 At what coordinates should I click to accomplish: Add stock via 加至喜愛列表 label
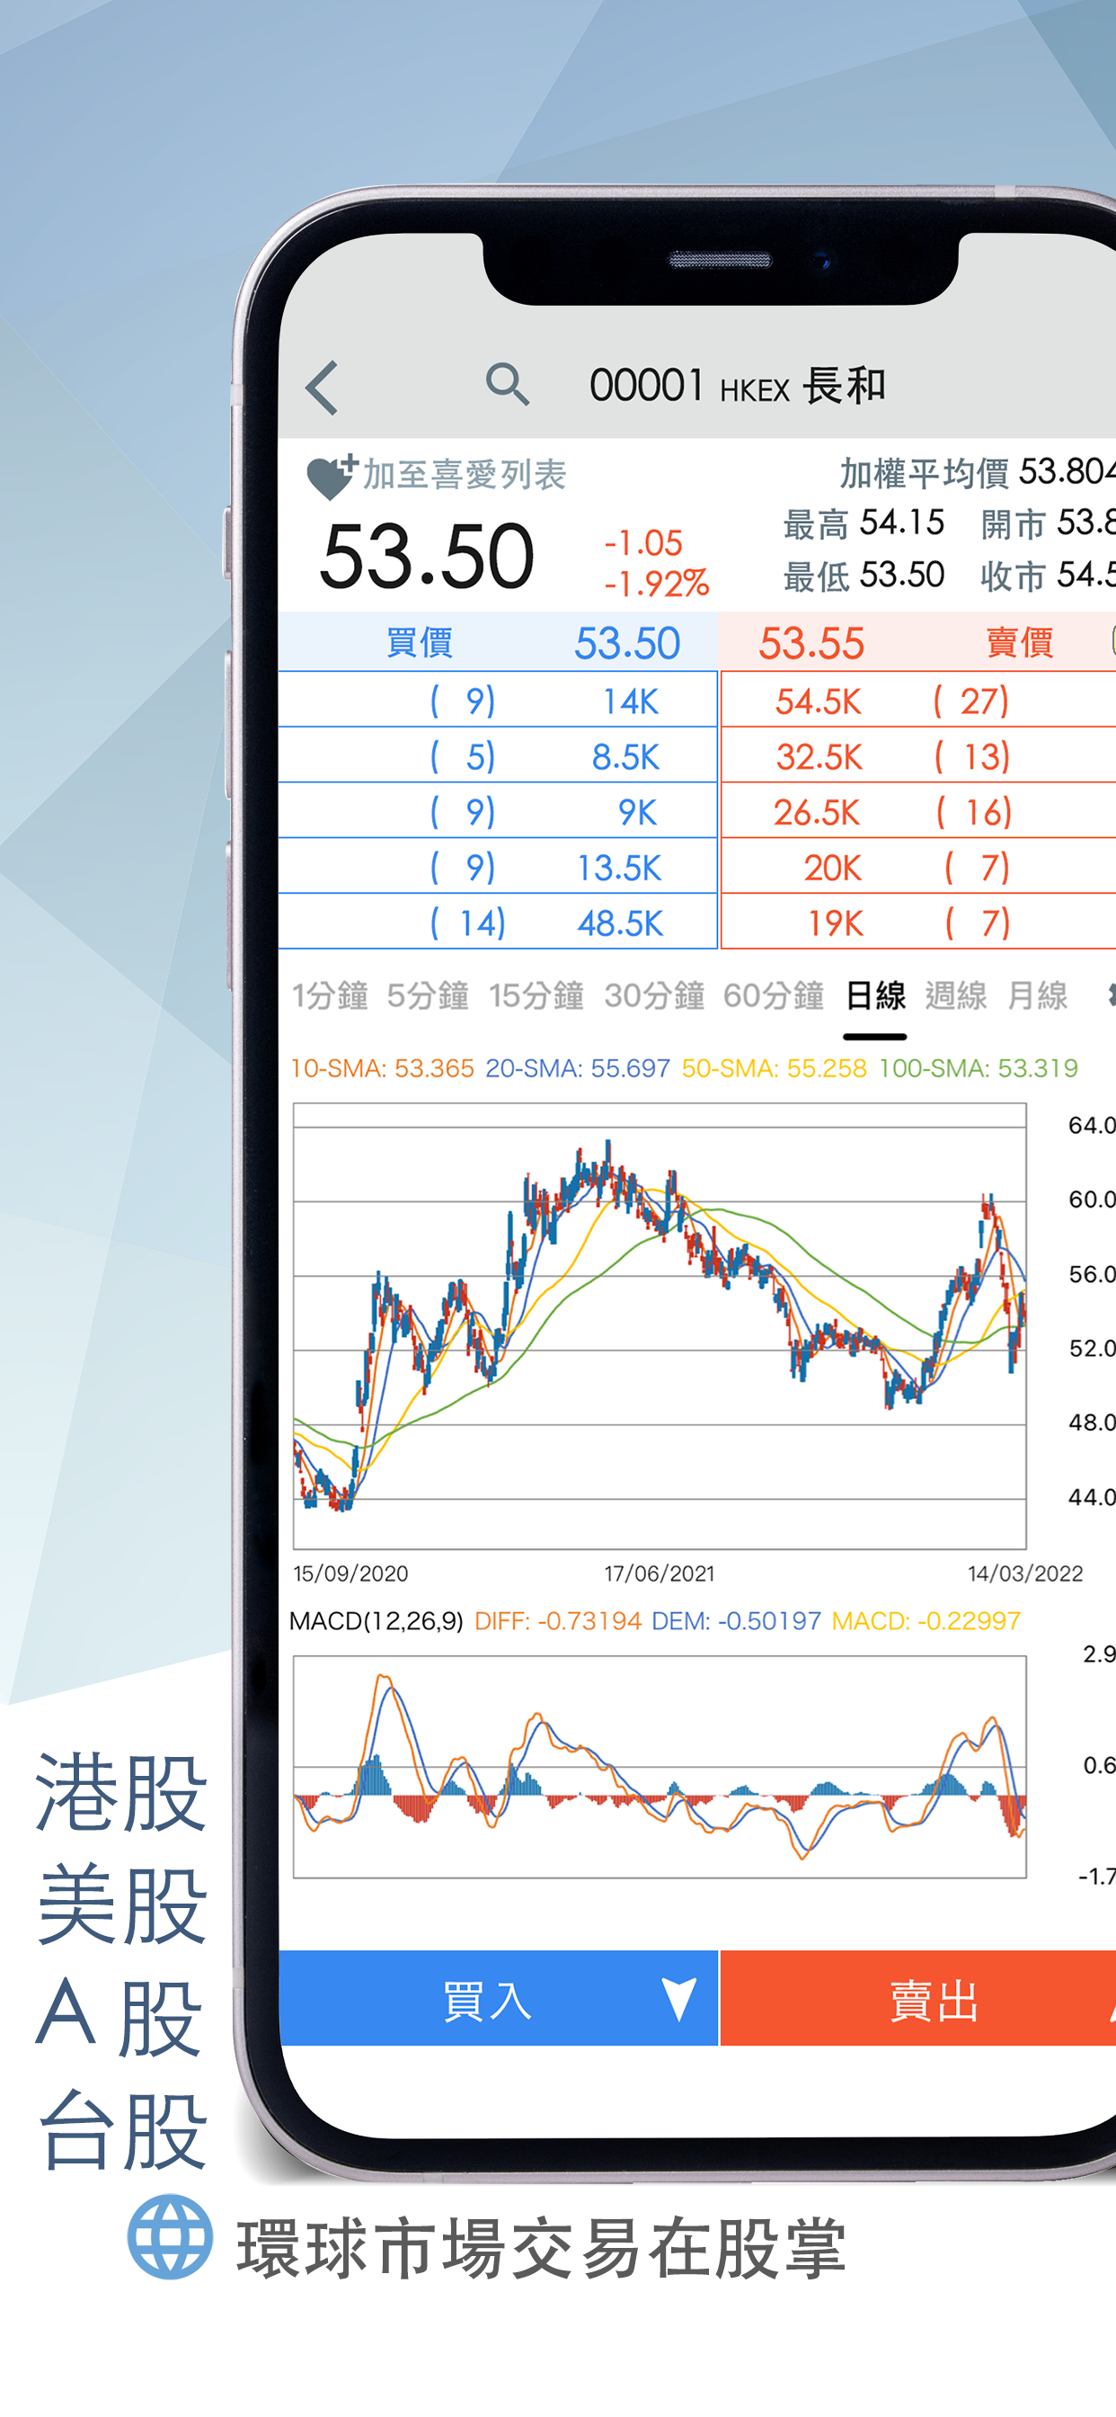tap(465, 475)
